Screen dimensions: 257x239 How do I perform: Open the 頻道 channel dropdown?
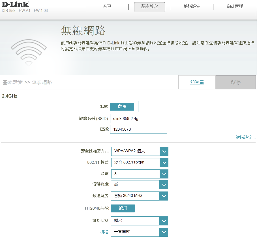tap(140, 174)
